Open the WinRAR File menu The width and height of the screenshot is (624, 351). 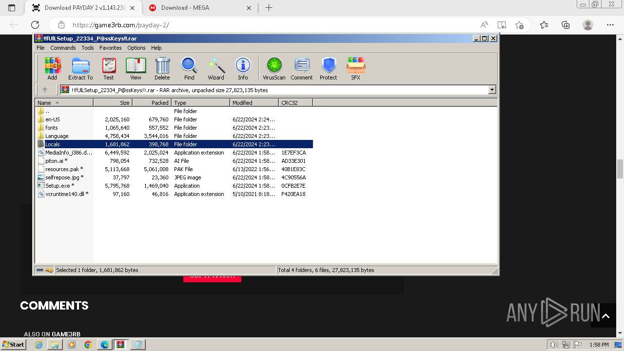tap(40, 48)
